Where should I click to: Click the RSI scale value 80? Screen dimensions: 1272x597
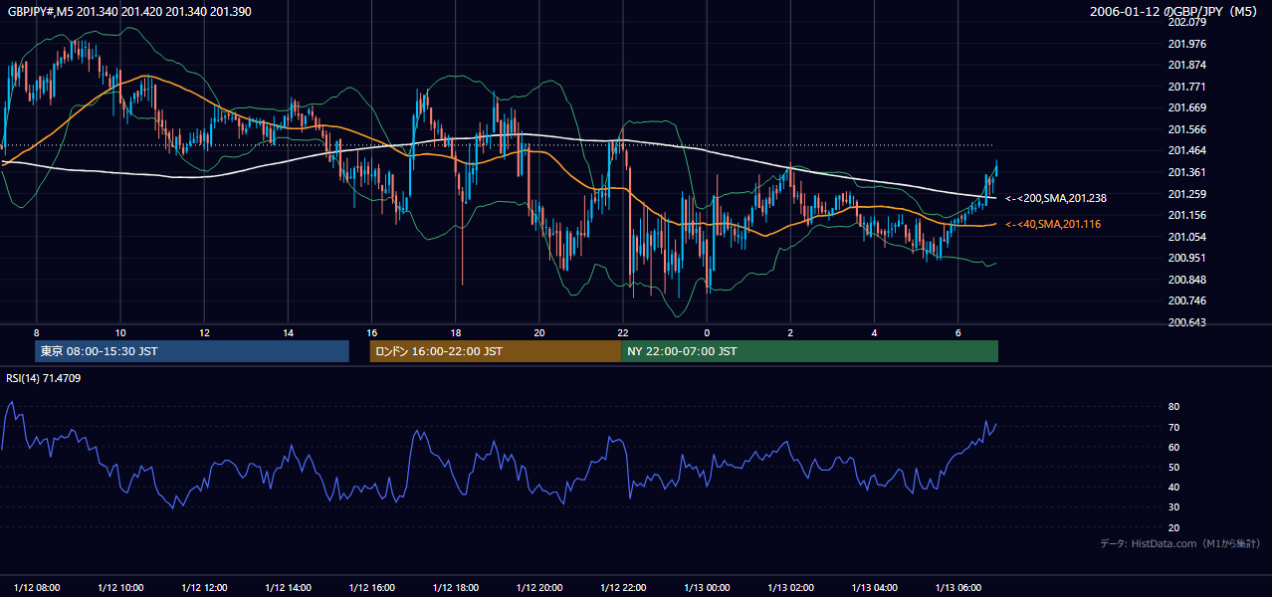point(1173,407)
